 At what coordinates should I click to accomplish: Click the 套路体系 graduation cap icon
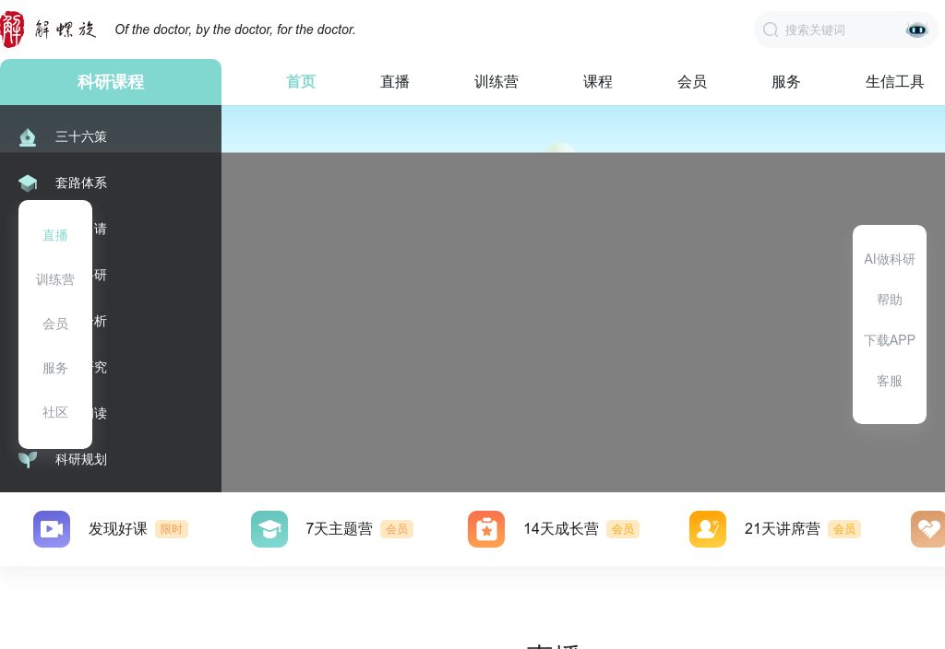(28, 183)
